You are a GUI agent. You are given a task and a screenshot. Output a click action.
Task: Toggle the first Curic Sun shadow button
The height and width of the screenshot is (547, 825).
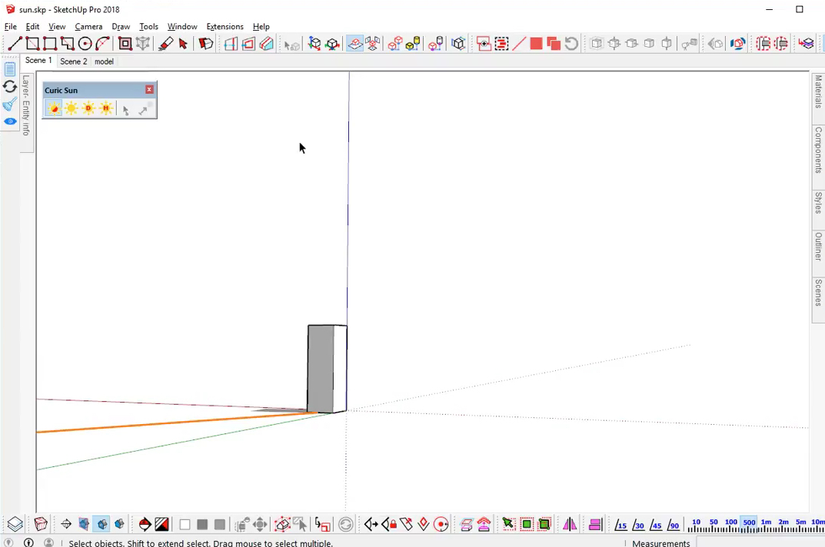(x=53, y=109)
